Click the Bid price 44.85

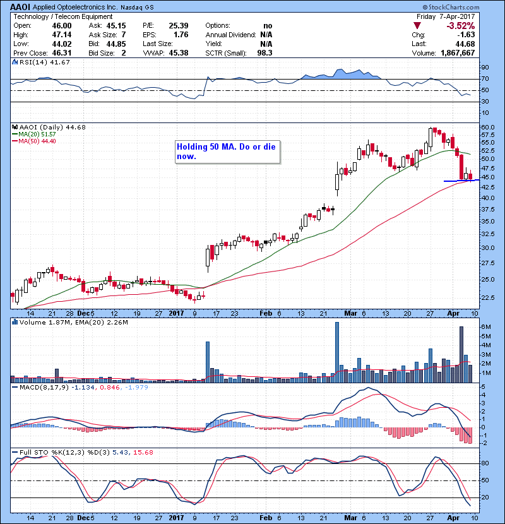coord(116,44)
